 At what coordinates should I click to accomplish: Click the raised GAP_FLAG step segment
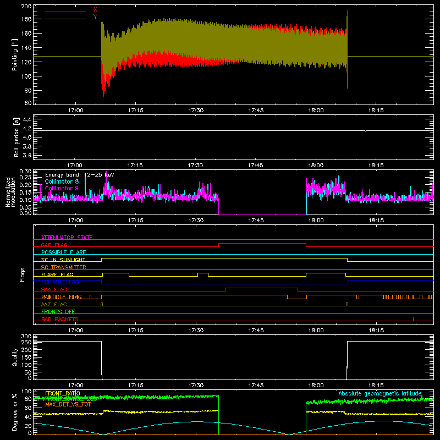[x=262, y=243]
